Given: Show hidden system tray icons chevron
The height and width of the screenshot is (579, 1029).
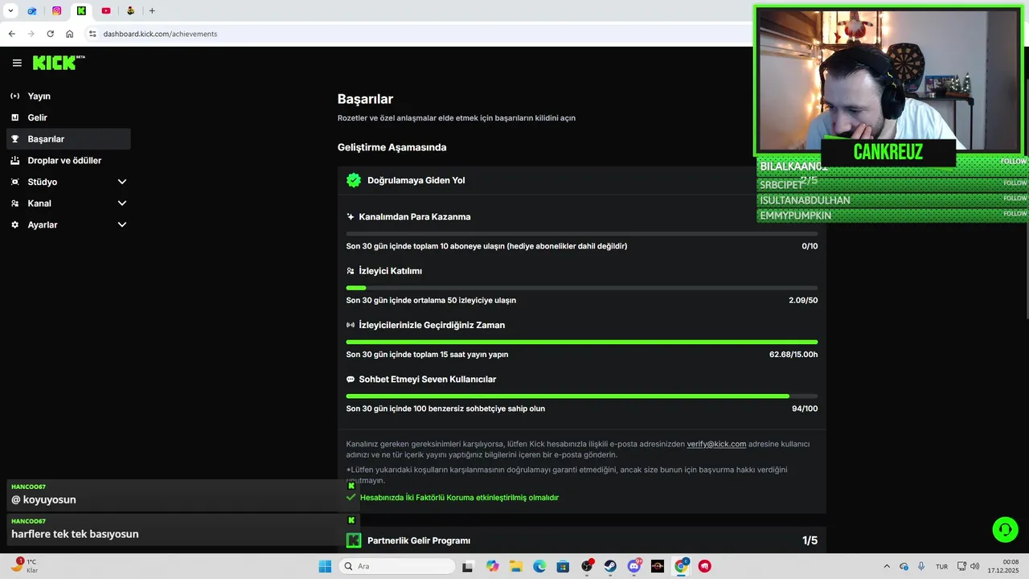Looking at the screenshot, I should pos(887,566).
